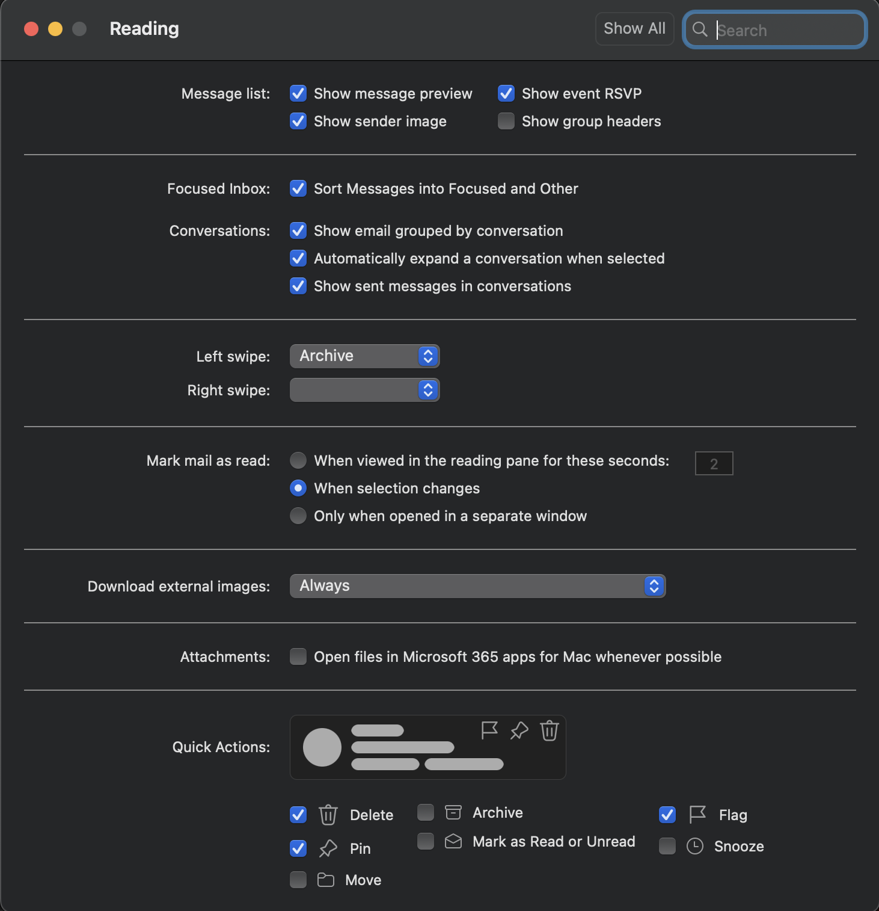Click the clock icon beside Snooze
This screenshot has width=879, height=911.
click(x=694, y=847)
